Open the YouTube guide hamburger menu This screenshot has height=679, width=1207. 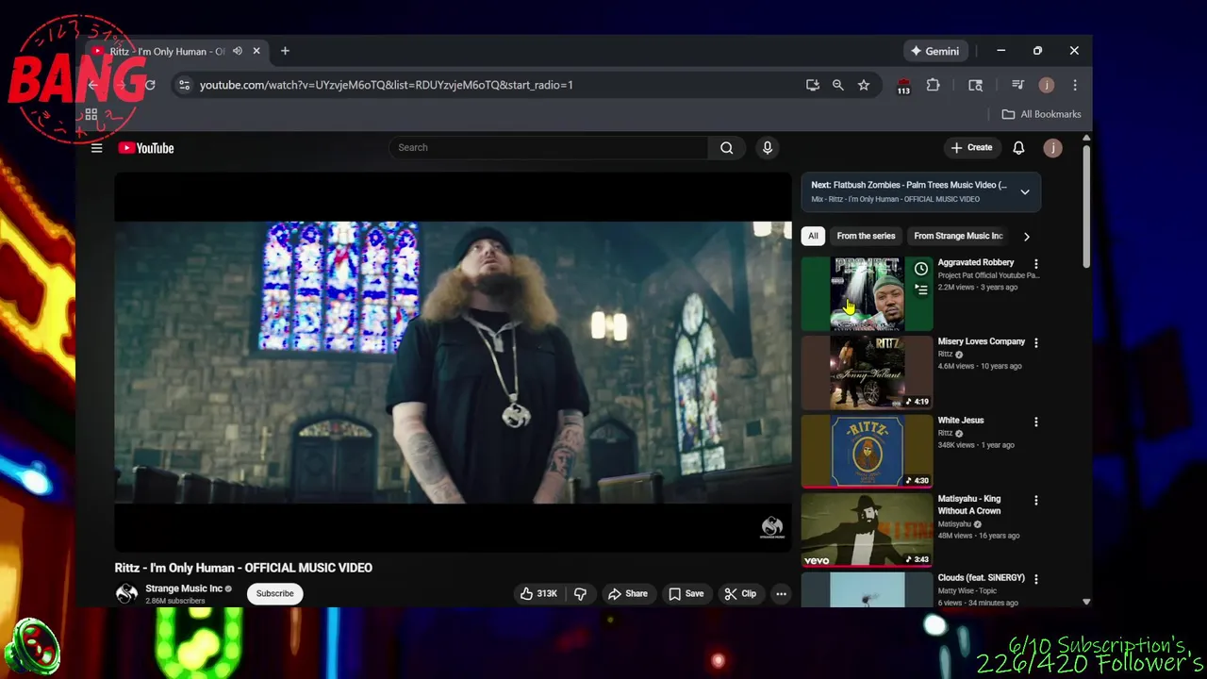point(96,148)
